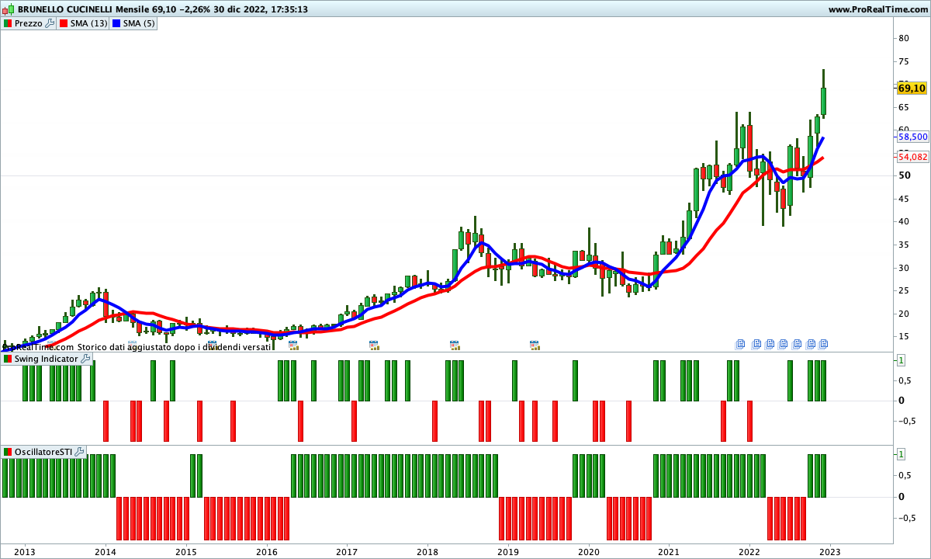
Task: Click the dividend calendar marker in 2019
Action: click(534, 345)
